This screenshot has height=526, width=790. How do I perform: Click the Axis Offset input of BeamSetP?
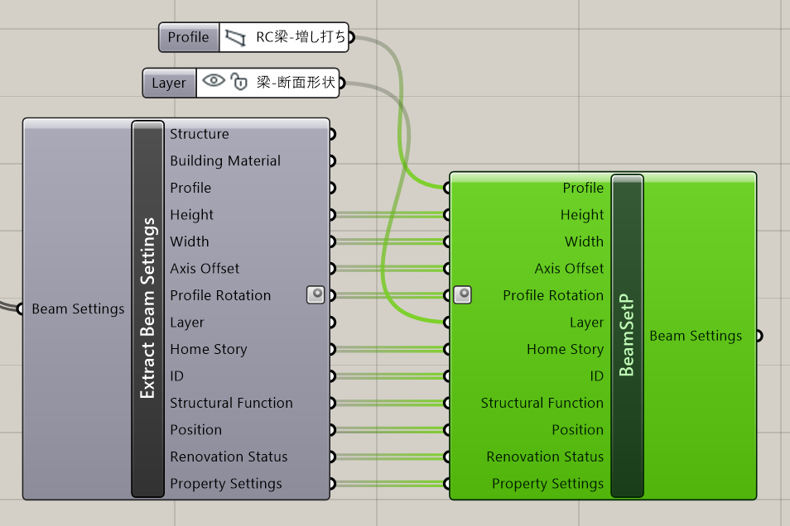coord(569,268)
